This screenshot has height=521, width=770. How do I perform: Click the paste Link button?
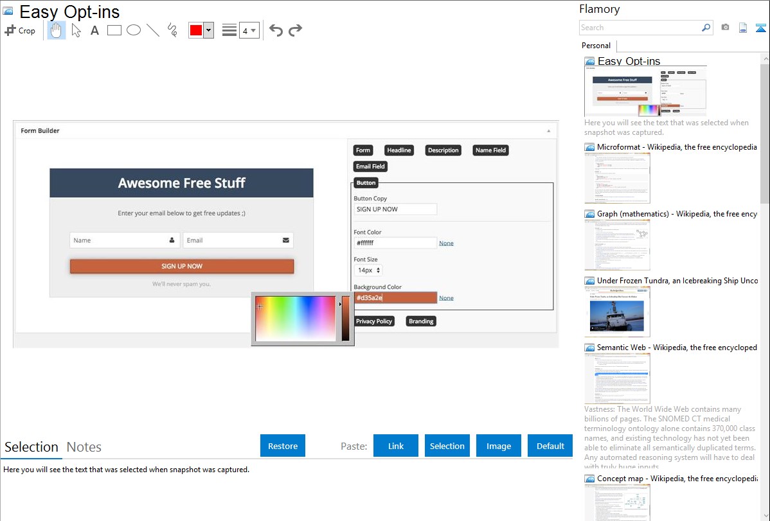click(x=396, y=446)
